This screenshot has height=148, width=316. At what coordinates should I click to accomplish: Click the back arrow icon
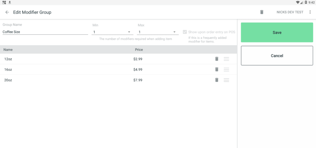click(7, 12)
